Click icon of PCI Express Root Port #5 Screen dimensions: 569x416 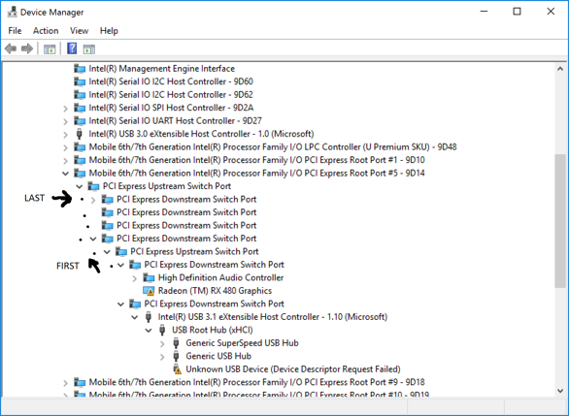[80, 174]
